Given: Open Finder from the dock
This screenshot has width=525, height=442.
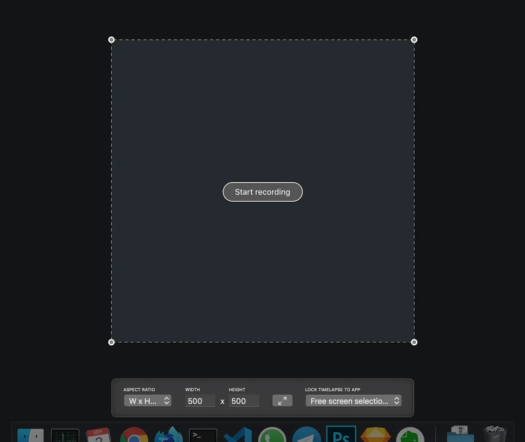Looking at the screenshot, I should [31, 435].
